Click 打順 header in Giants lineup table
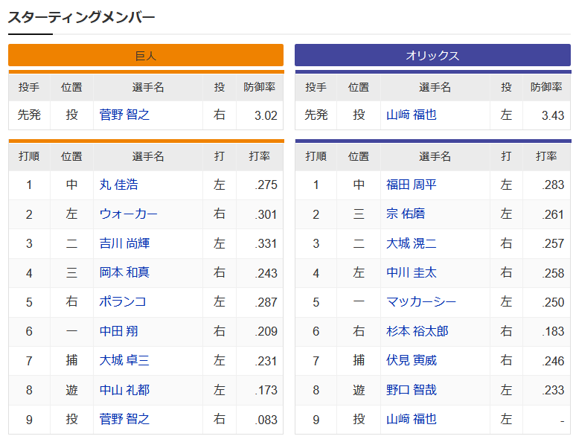Viewport: 576px width, 442px height. 29,156
